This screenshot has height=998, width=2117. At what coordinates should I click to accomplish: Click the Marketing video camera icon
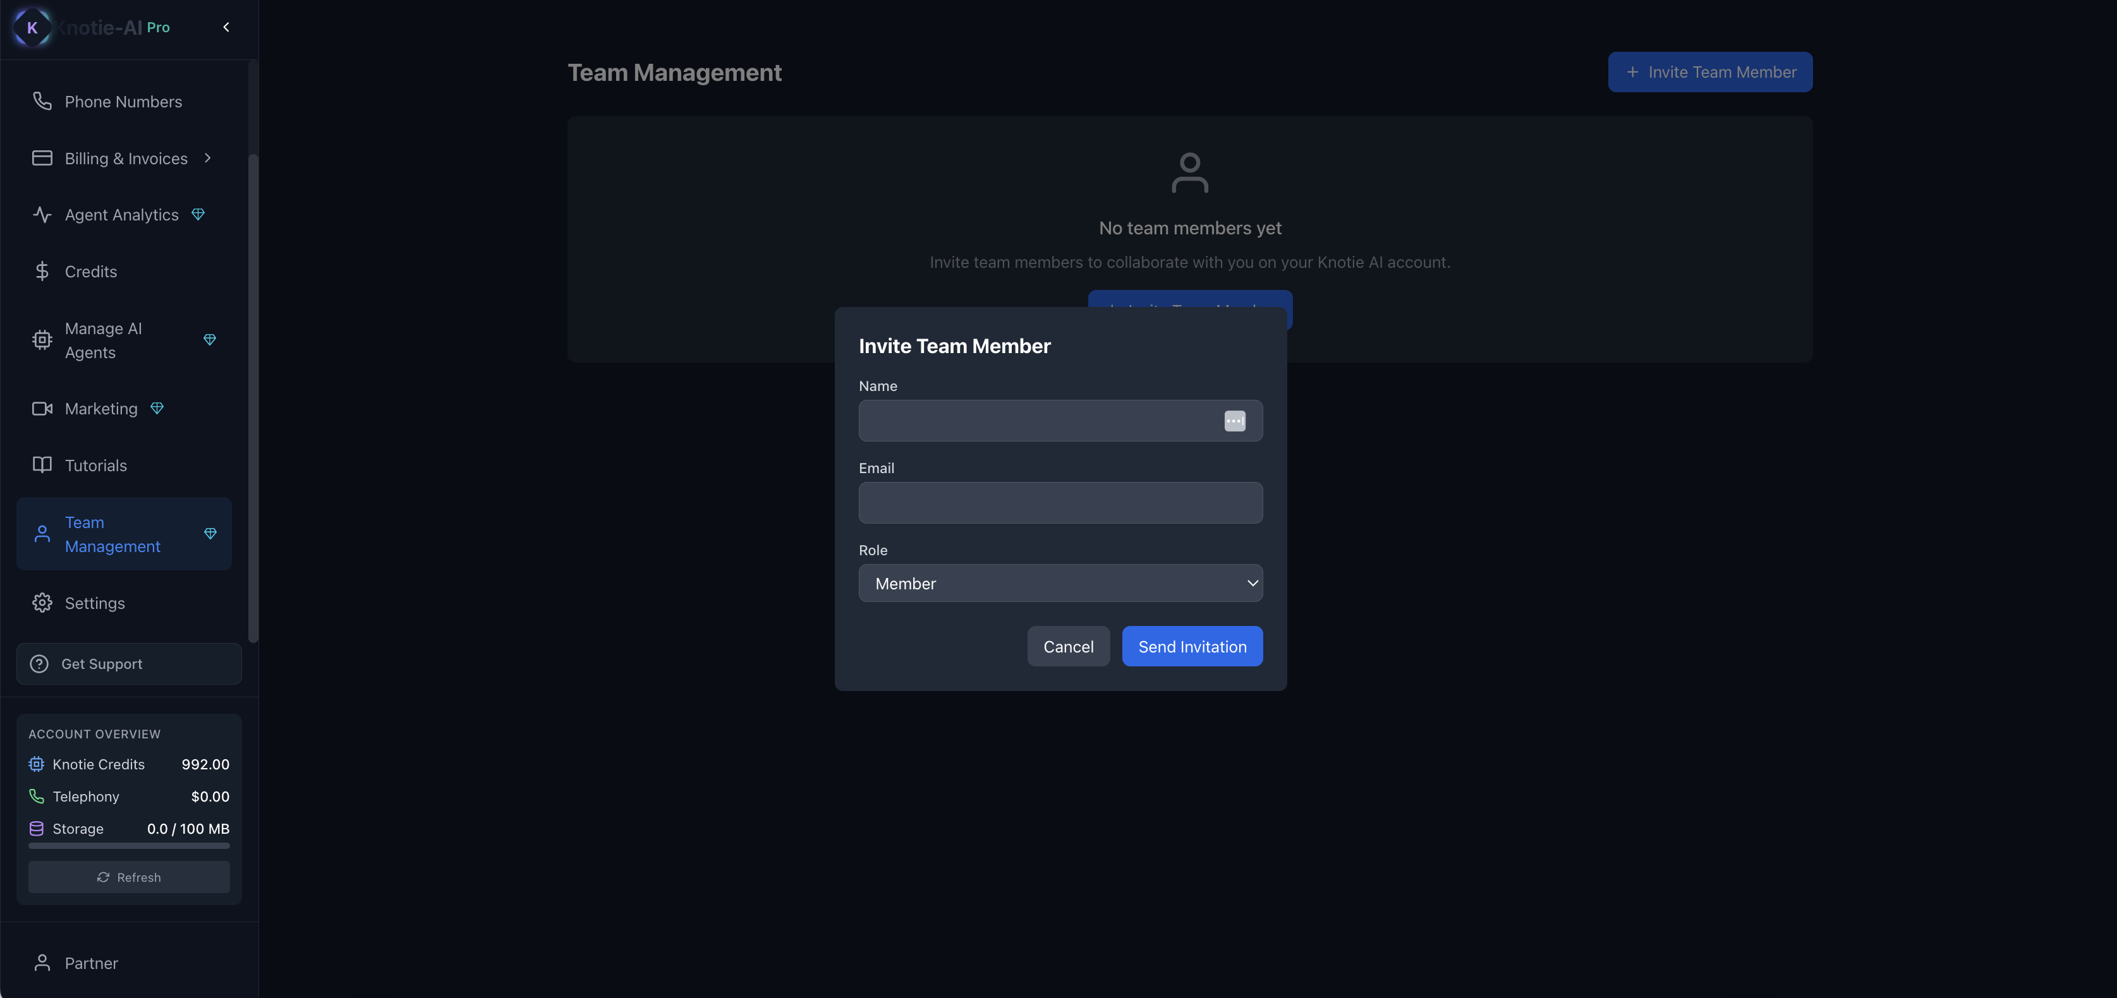point(42,408)
